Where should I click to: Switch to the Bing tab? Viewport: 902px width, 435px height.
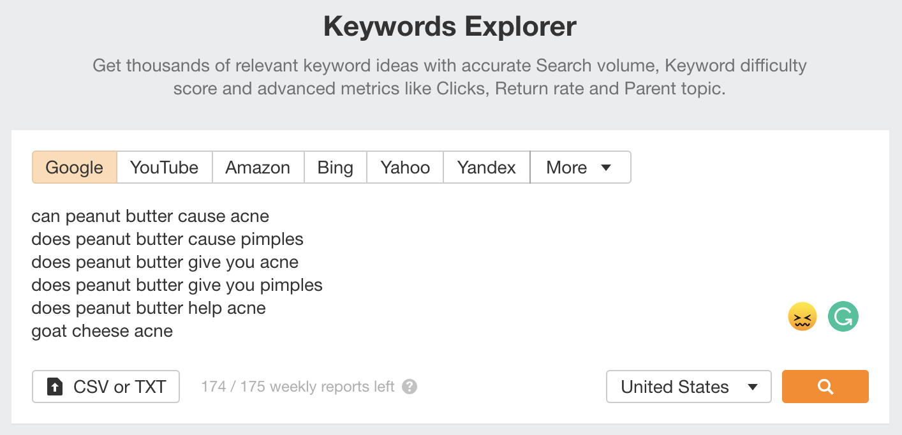(x=335, y=167)
